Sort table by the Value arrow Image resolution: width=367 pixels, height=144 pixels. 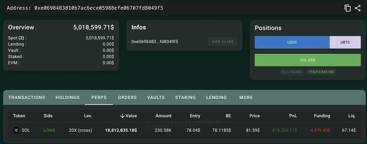(x=123, y=116)
